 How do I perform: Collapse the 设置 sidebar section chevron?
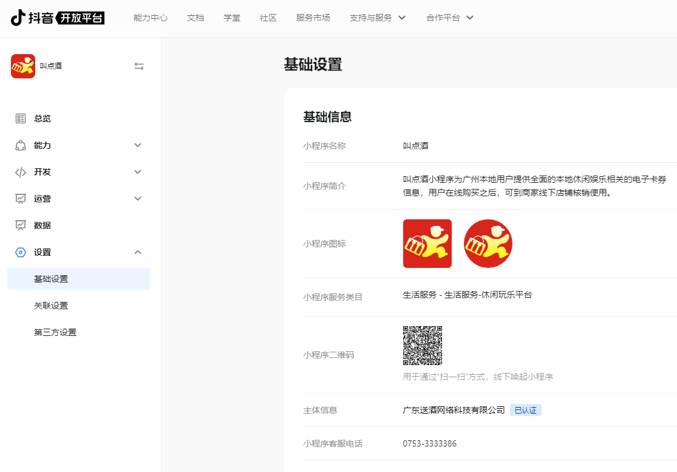point(138,252)
